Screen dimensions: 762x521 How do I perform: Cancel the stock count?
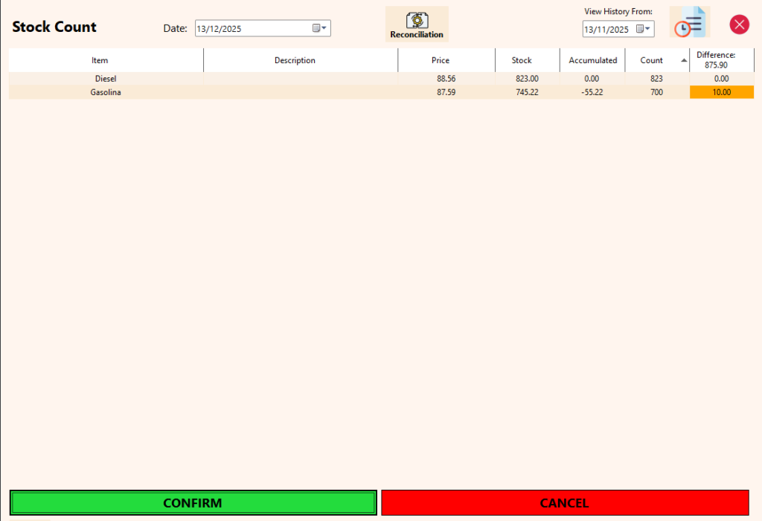coord(564,503)
